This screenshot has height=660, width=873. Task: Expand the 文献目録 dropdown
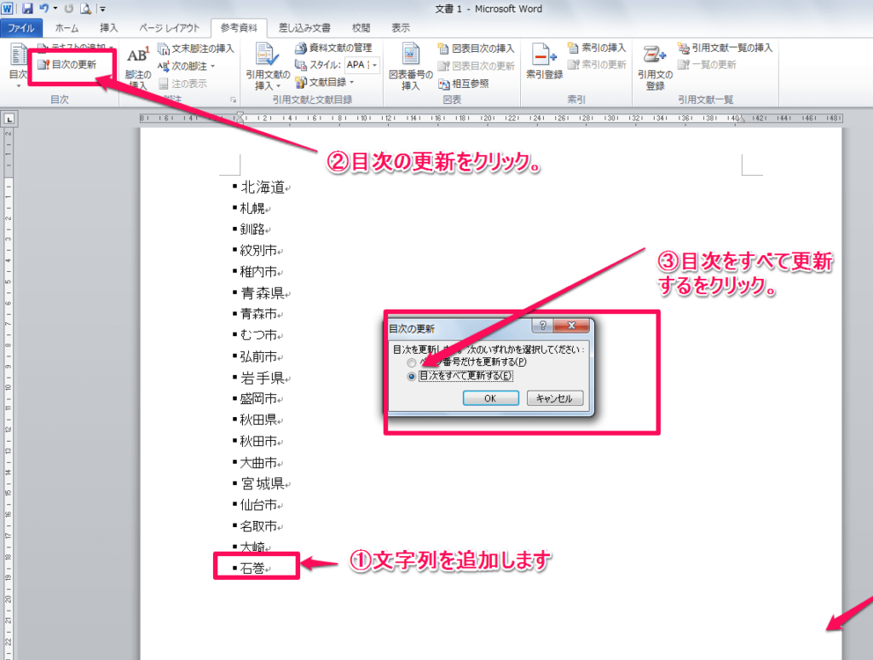[350, 83]
